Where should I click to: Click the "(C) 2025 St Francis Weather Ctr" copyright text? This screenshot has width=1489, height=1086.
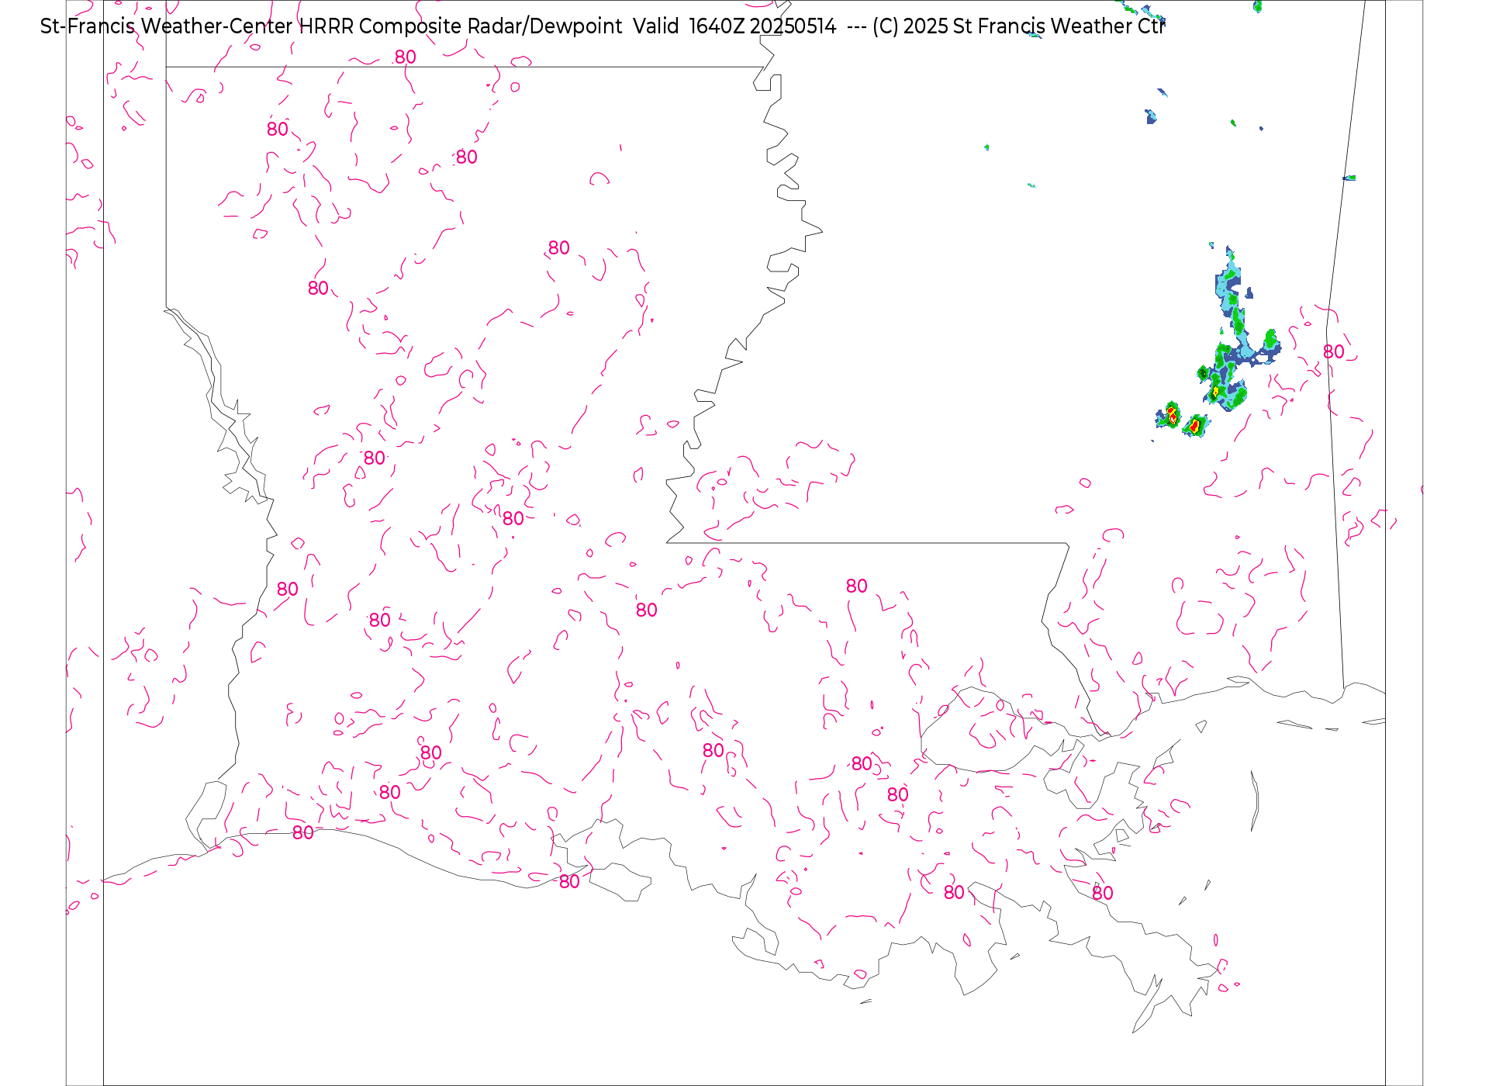[x=1017, y=26]
